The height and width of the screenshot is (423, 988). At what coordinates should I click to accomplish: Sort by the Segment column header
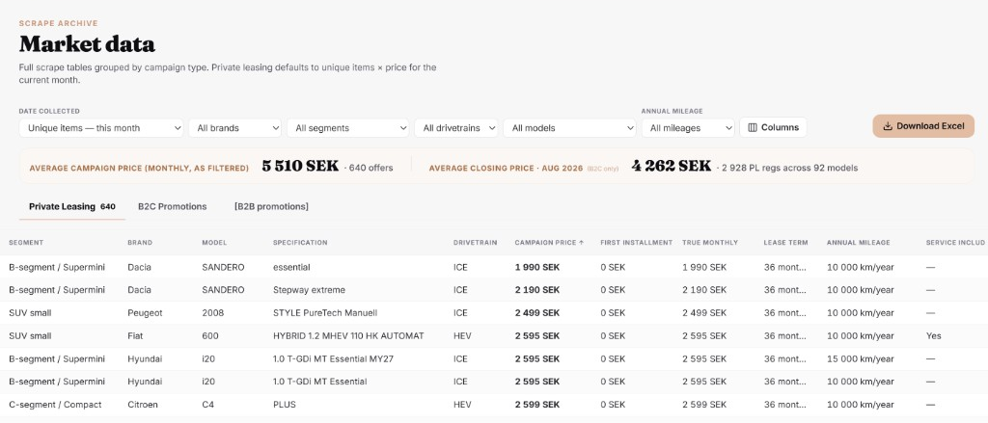[26, 243]
